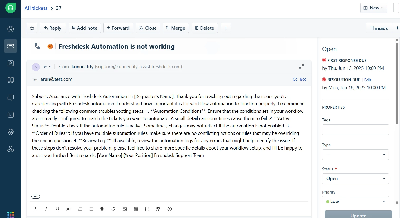Viewport: 400px width, 218px height.
Task: Open the Freshworks app switcher dots
Action: pyautogui.click(x=11, y=215)
